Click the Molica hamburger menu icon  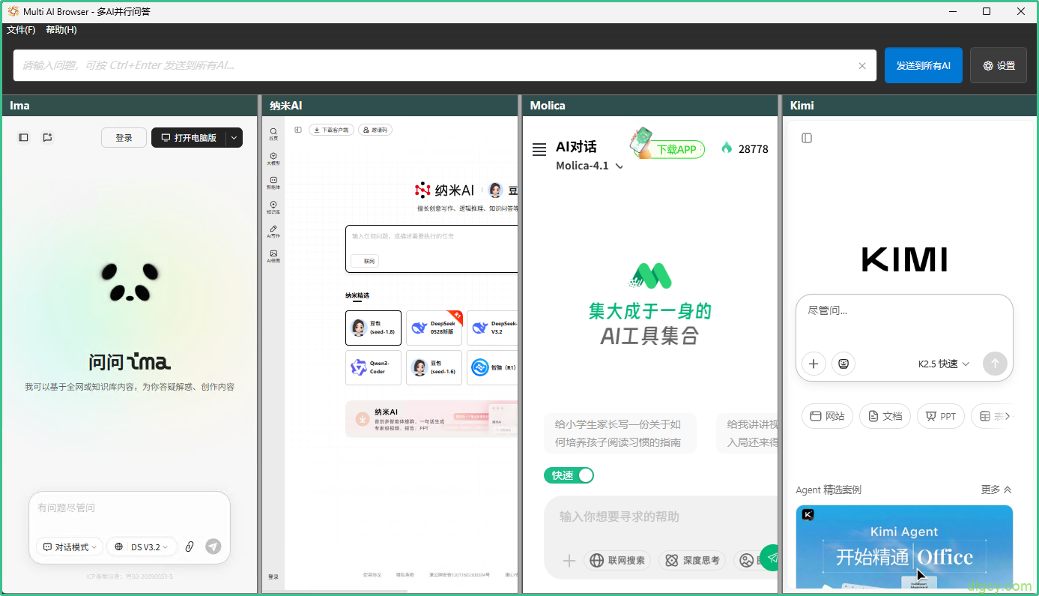(x=539, y=149)
